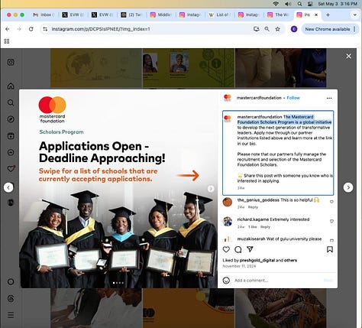
Task: Open the emoji picker in comment box
Action: point(226,281)
